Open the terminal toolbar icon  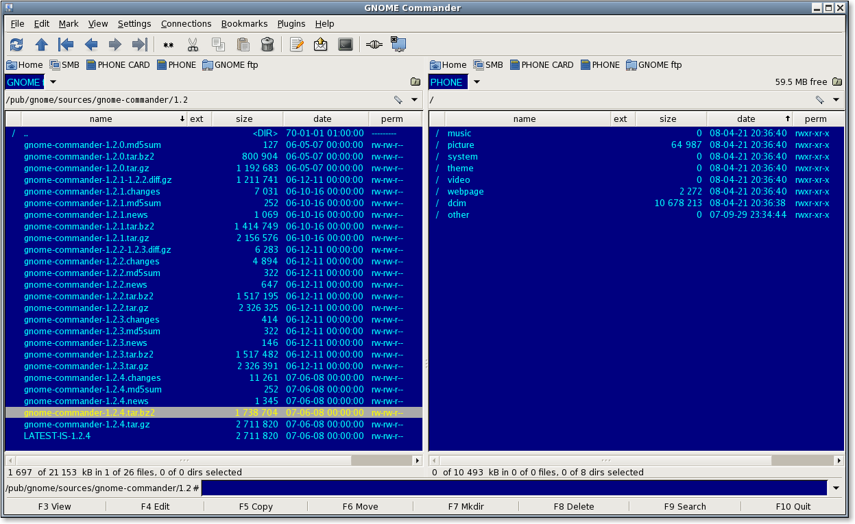(346, 45)
